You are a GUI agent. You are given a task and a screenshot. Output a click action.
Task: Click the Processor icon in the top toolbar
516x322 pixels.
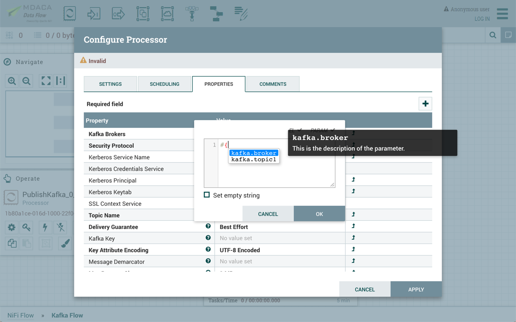click(x=70, y=14)
